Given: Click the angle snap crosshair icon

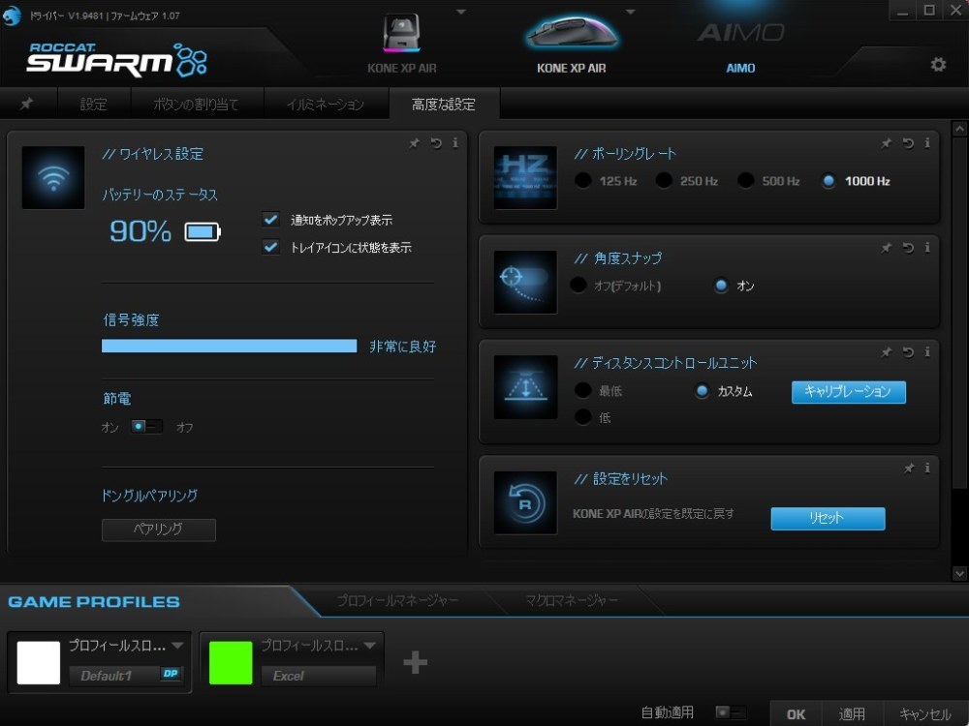Looking at the screenshot, I should click(x=525, y=282).
